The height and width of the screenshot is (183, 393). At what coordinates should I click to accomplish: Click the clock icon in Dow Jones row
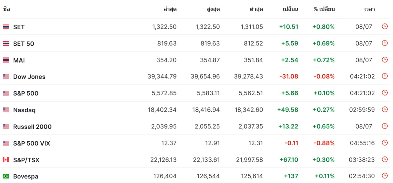click(x=385, y=76)
